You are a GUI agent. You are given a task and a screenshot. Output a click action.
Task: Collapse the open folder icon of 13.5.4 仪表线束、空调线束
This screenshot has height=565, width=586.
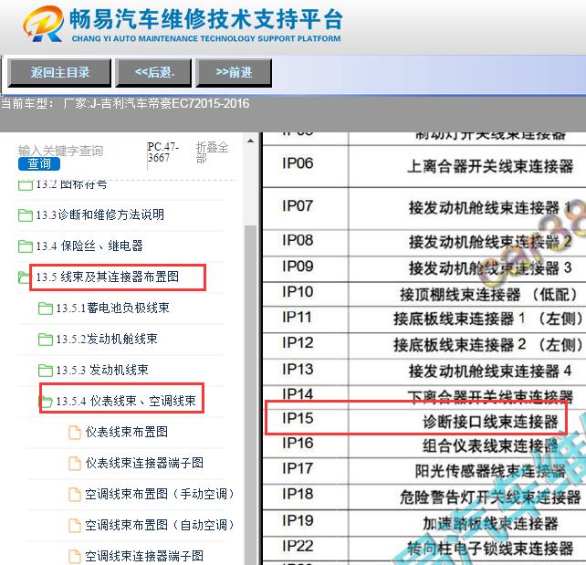46,402
